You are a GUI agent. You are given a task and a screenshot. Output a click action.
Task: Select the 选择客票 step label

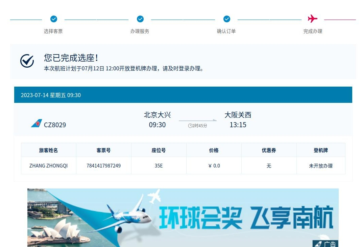[53, 31]
